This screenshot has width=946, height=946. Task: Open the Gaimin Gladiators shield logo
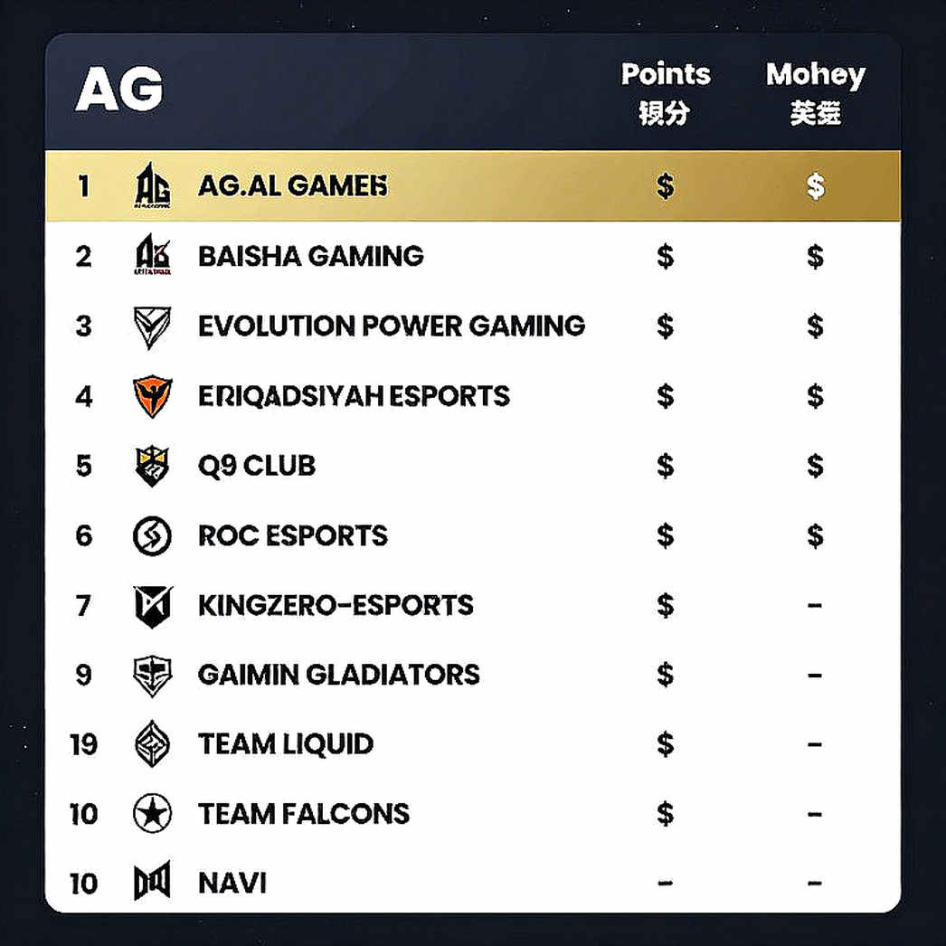coord(152,676)
